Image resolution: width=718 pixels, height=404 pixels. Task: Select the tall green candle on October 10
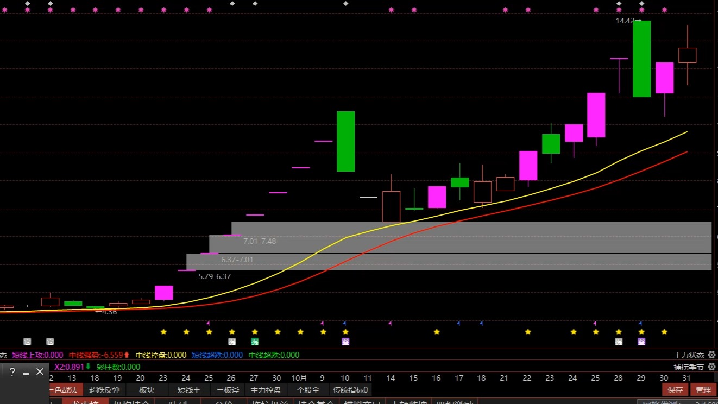[345, 141]
